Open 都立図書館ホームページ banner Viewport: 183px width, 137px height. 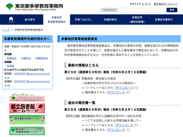point(27,108)
